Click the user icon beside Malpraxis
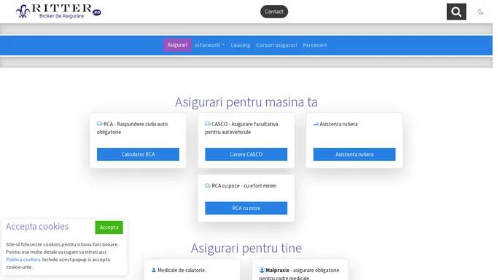498x280 pixels. coord(262,270)
